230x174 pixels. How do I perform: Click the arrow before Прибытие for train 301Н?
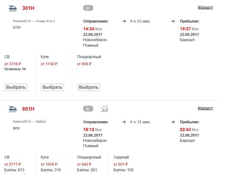point(173,21)
